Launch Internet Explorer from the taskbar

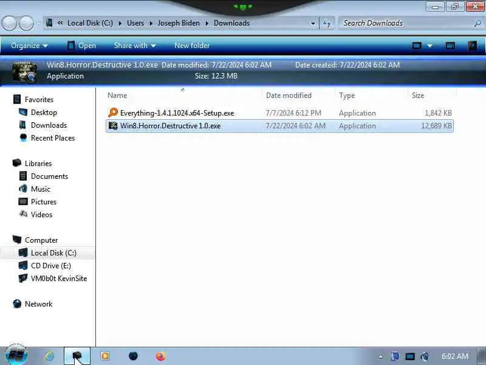click(49, 356)
